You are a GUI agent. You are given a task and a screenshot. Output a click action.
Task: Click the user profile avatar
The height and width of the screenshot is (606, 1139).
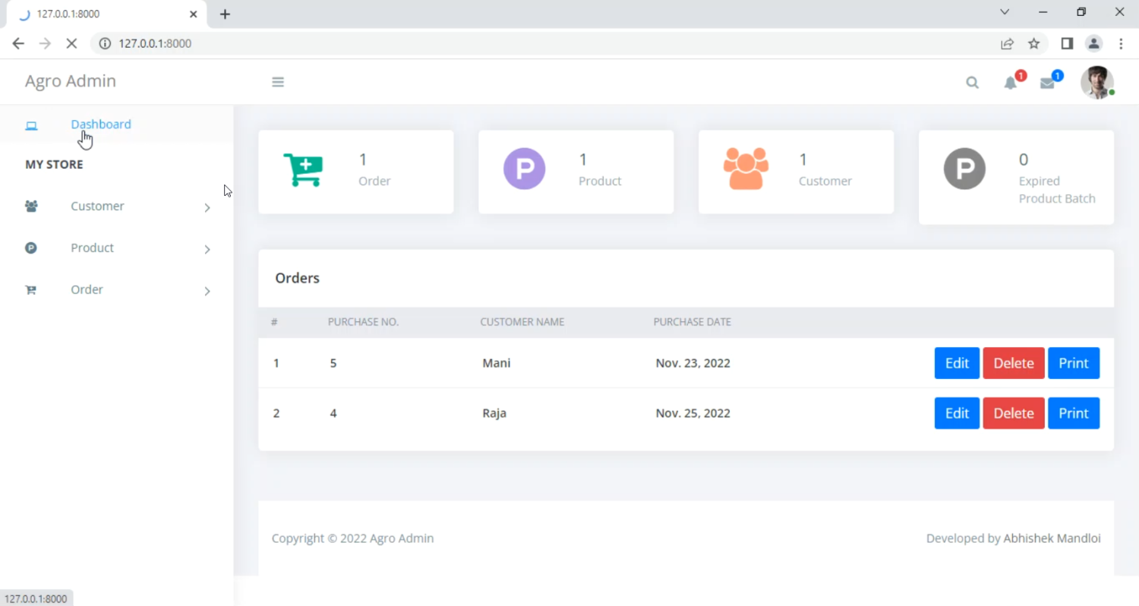coord(1096,82)
